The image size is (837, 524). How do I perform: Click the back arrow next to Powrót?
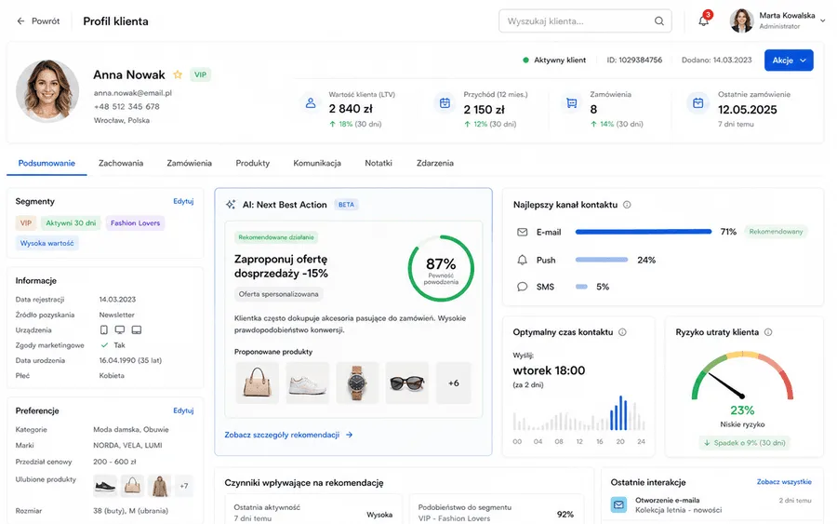20,21
